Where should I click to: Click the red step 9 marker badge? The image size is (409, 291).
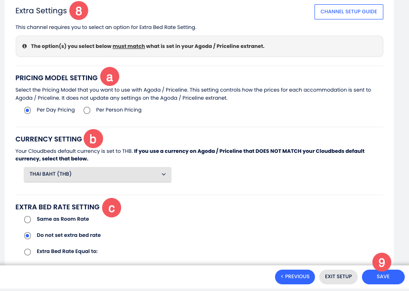(381, 262)
